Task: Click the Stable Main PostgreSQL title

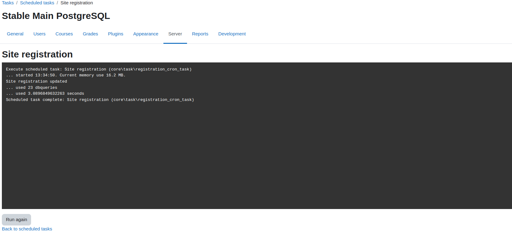Action: tap(56, 16)
